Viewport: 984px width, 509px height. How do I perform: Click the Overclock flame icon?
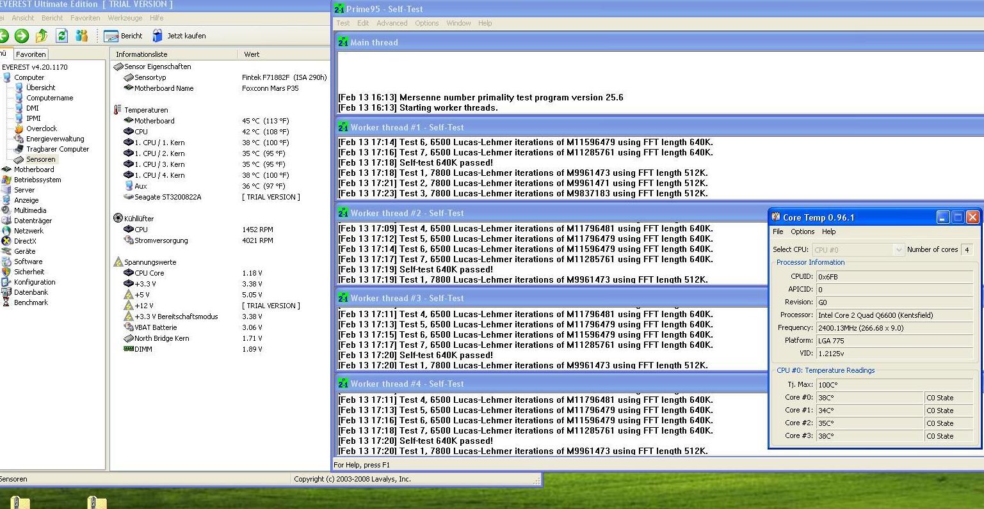tap(19, 129)
